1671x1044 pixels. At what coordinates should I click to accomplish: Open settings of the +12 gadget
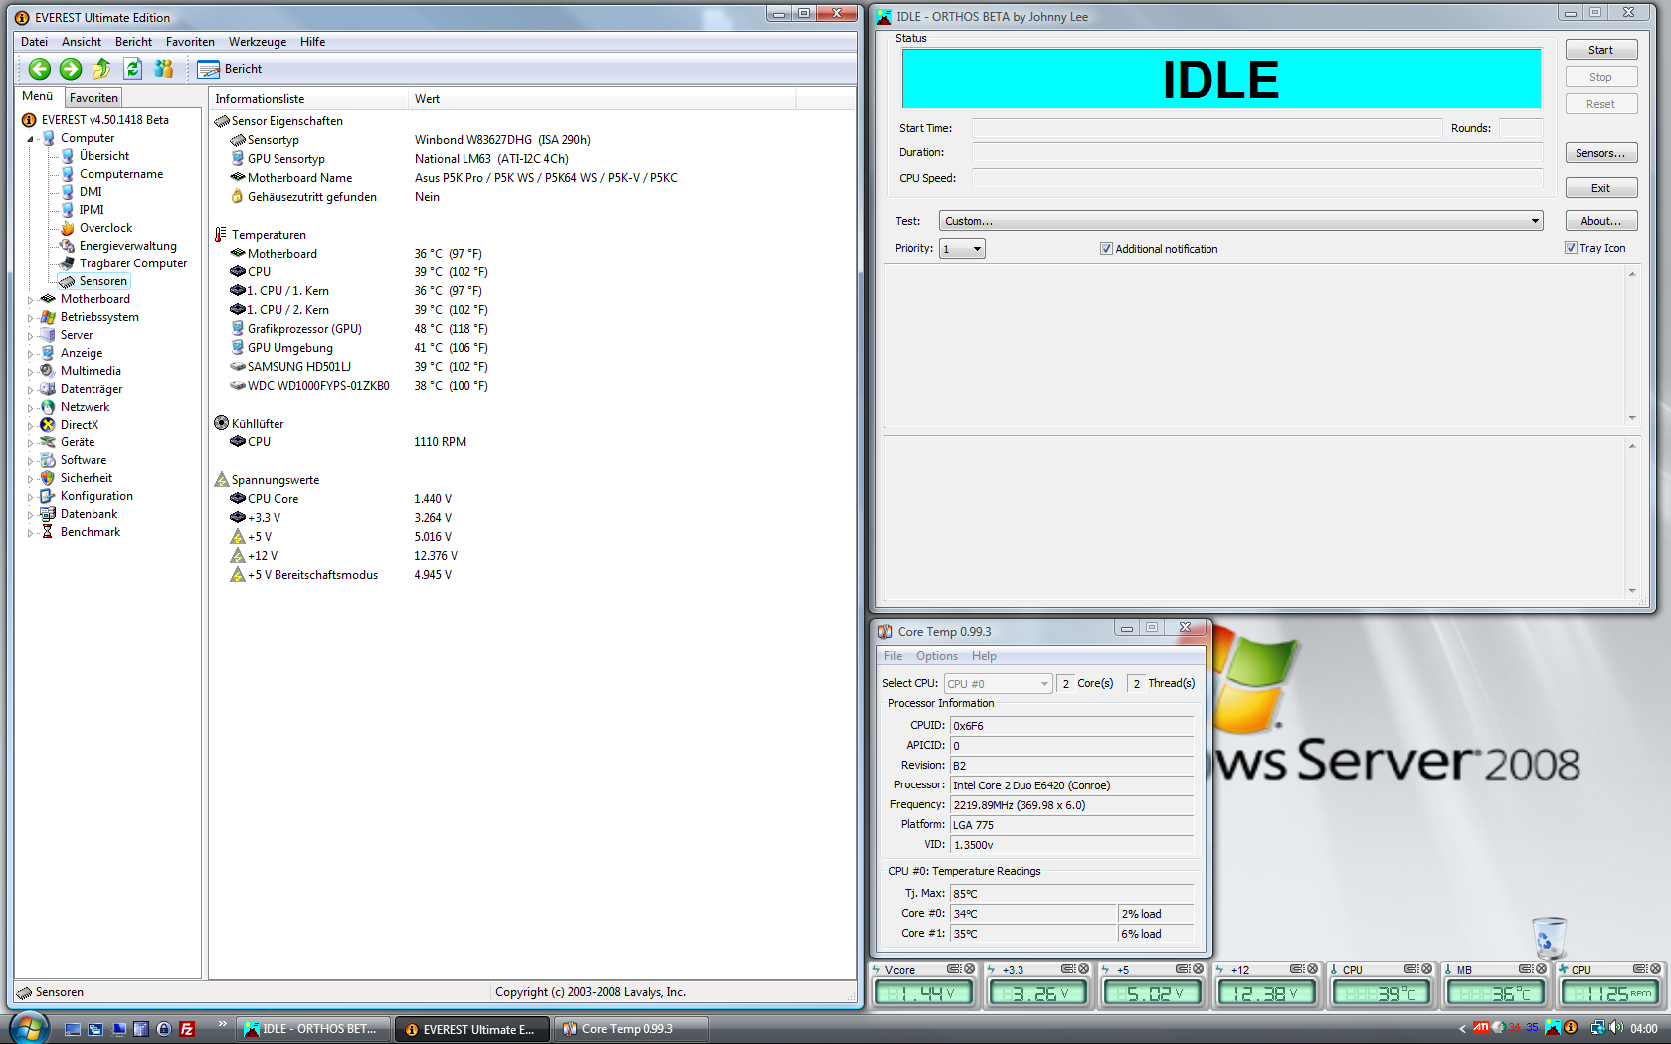(1297, 969)
